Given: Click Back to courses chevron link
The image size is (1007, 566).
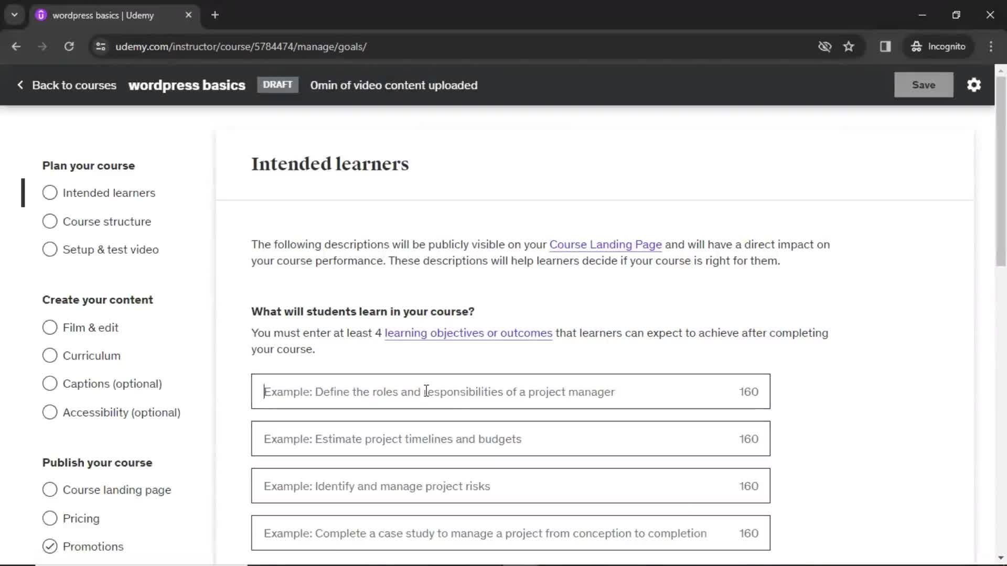Looking at the screenshot, I should pyautogui.click(x=67, y=85).
